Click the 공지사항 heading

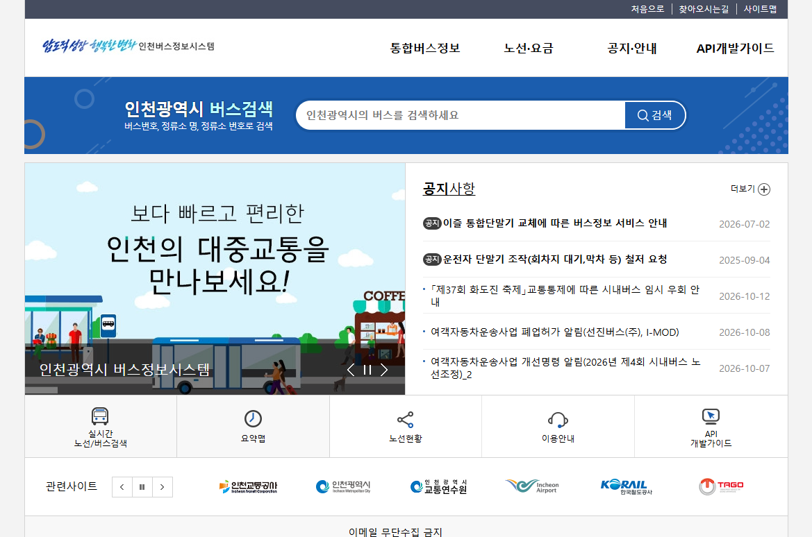(449, 189)
